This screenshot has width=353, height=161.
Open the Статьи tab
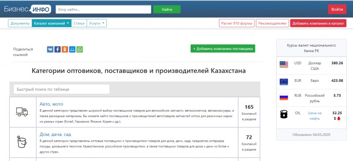coord(79,23)
